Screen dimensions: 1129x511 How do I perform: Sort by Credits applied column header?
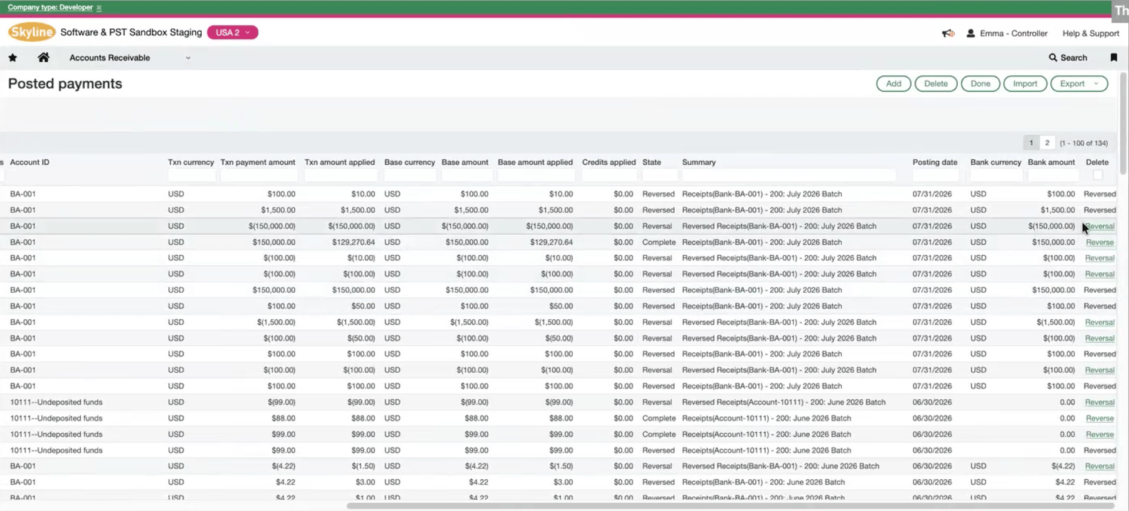pos(609,162)
